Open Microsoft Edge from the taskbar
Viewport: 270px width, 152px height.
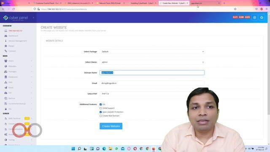(104, 149)
